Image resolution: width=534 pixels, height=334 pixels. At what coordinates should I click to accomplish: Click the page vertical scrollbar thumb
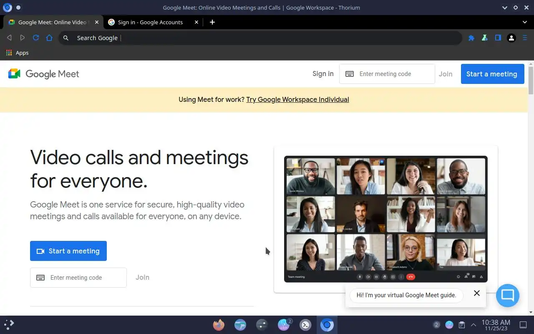(x=531, y=80)
